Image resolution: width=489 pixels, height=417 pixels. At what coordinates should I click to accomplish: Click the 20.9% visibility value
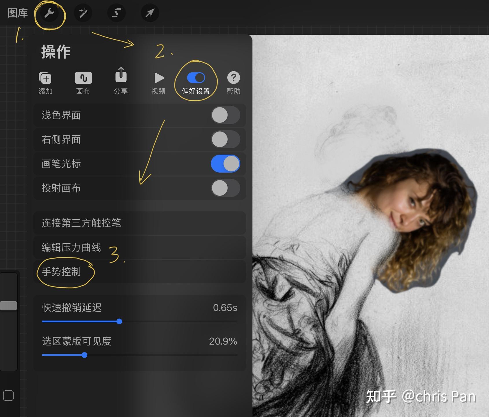[x=223, y=341]
